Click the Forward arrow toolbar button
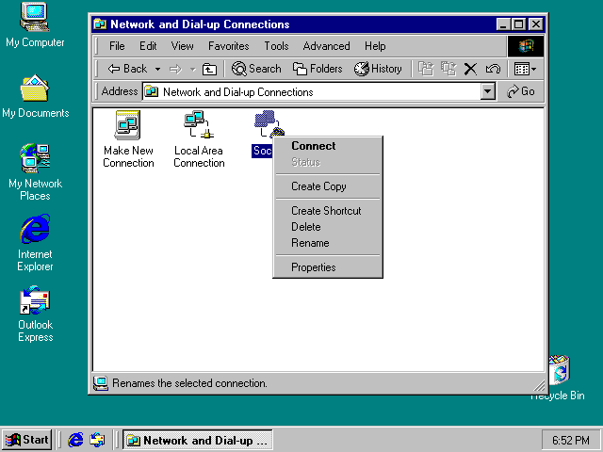Image resolution: width=603 pixels, height=452 pixels. point(176,69)
